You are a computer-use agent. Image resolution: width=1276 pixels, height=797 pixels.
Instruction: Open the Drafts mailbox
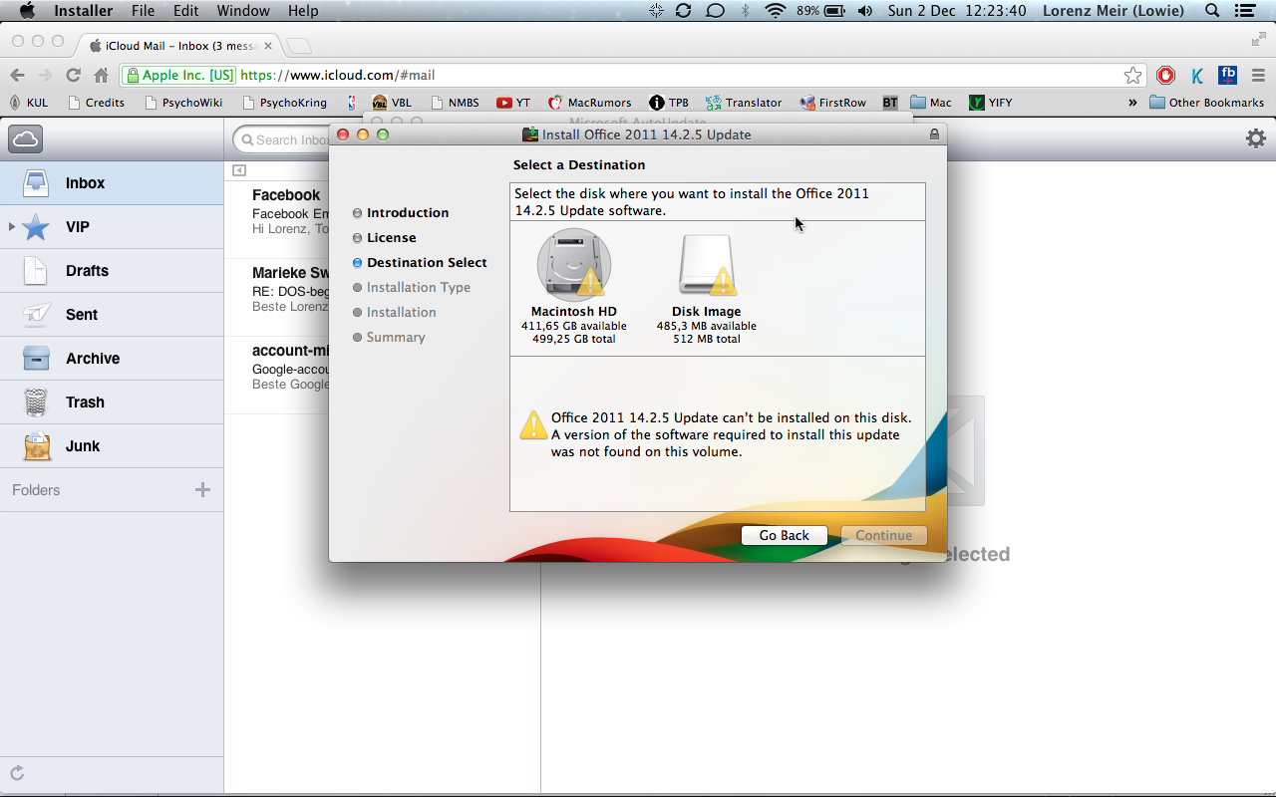[x=112, y=271]
